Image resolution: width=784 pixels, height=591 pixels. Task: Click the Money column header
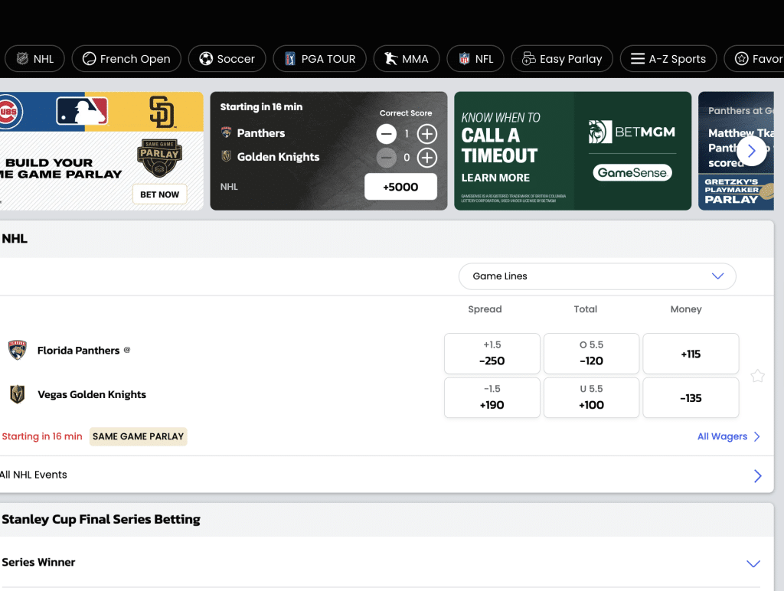686,309
